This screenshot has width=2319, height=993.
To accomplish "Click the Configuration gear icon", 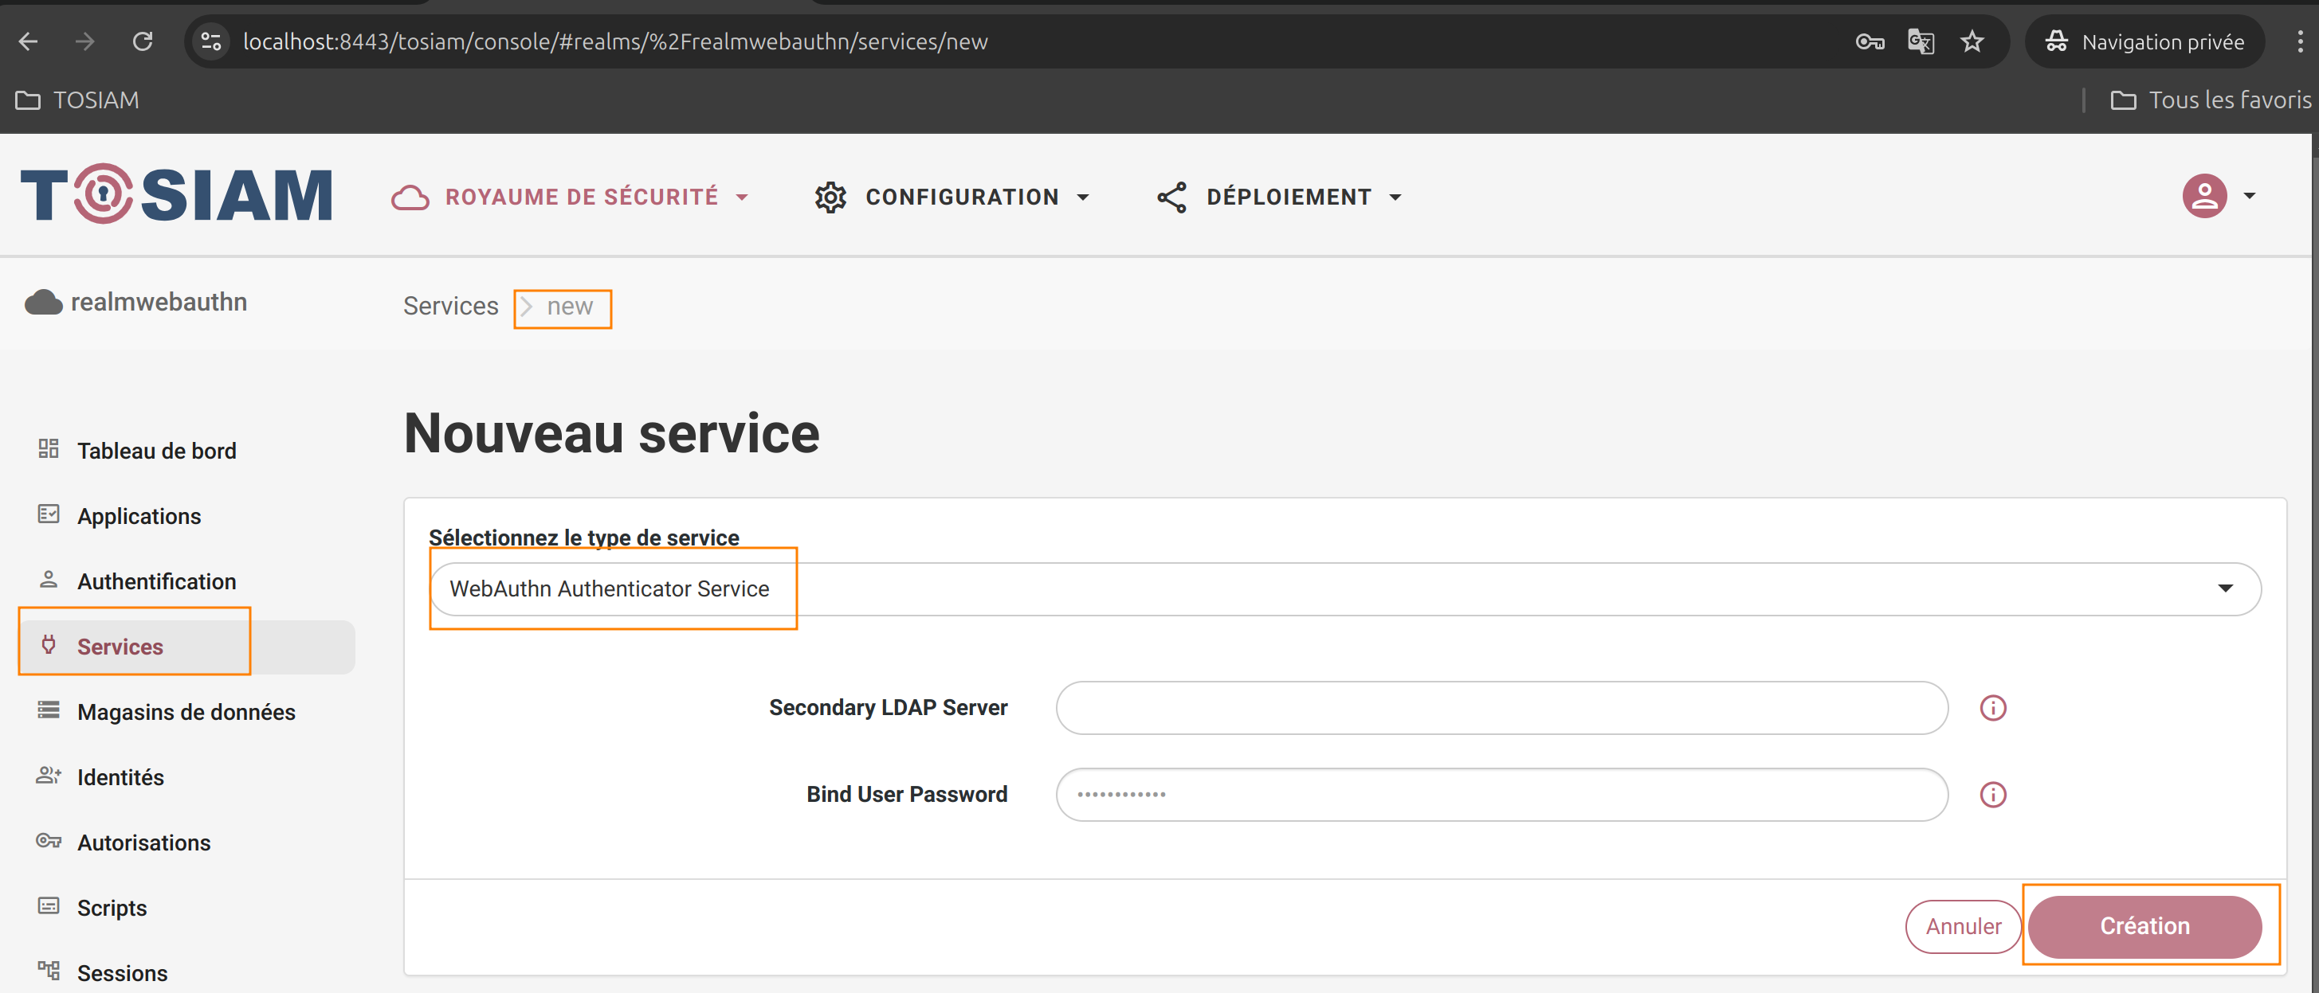I will [830, 197].
